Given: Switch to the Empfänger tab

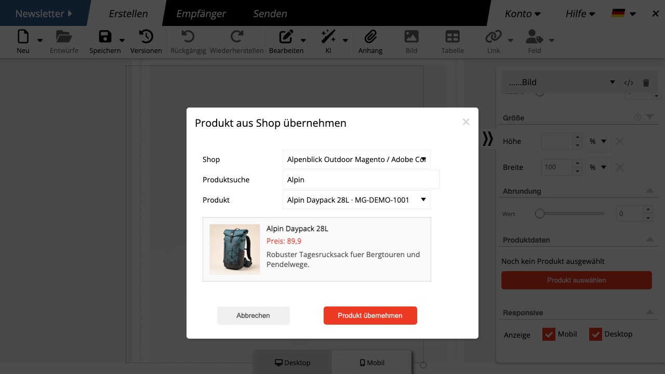Looking at the screenshot, I should 201,14.
